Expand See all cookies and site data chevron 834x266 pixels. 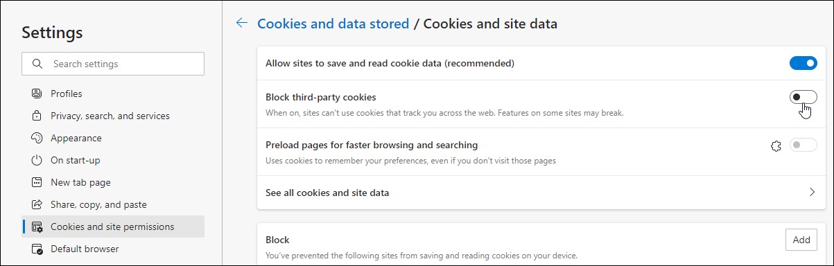[x=812, y=193]
